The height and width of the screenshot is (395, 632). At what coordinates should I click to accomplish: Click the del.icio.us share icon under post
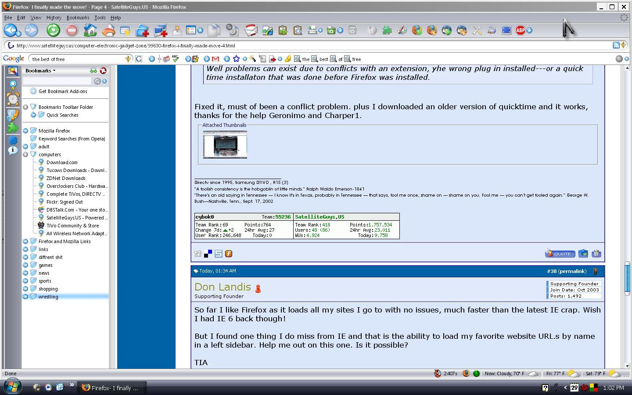(208, 254)
